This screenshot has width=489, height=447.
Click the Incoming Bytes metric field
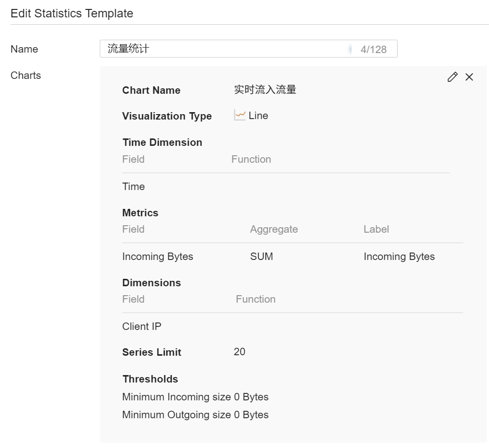click(x=157, y=256)
